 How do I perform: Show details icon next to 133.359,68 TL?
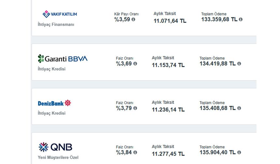241,19
